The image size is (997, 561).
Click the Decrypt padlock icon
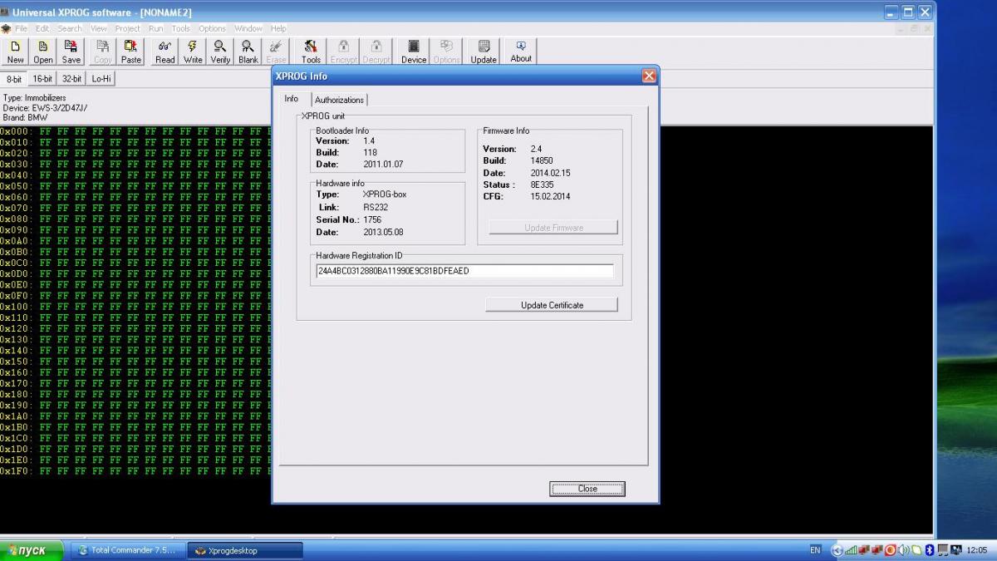coord(376,52)
